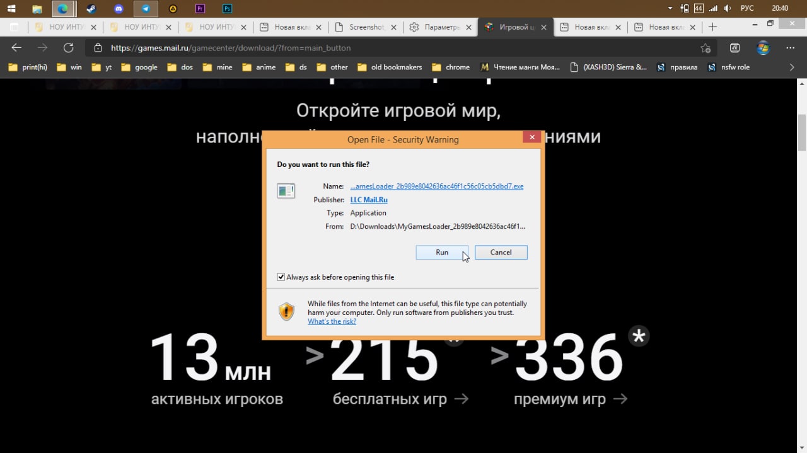The width and height of the screenshot is (807, 453).
Task: Open the ds bookmarks folder
Action: pyautogui.click(x=296, y=67)
